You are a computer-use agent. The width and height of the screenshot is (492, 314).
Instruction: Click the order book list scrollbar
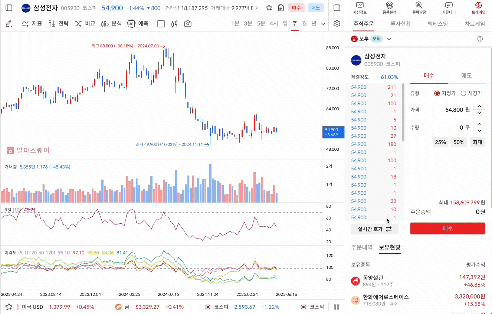click(403, 113)
